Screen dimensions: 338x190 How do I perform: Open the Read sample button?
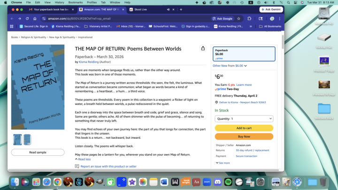(x=38, y=152)
